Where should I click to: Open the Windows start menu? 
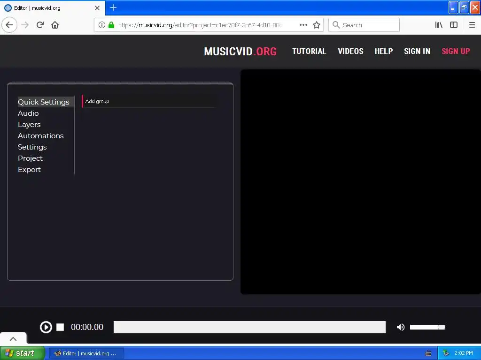point(22,353)
